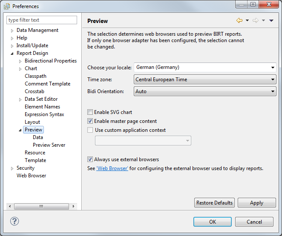This screenshot has height=236, width=282.
Task: Click the type filter text field
Action: [42, 20]
